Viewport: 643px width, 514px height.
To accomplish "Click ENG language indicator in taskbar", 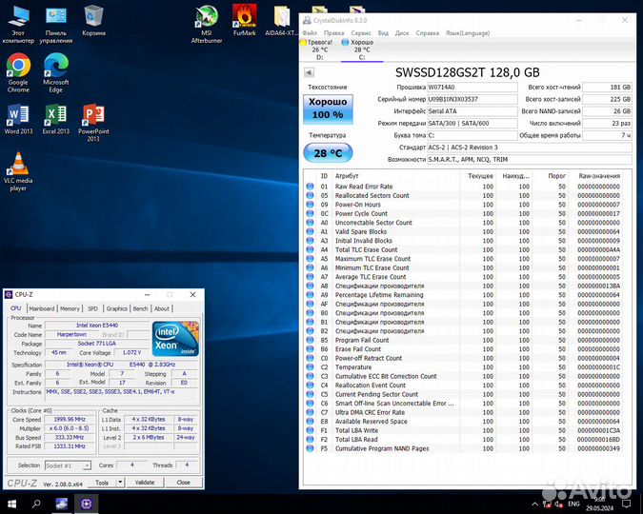I will (x=573, y=504).
